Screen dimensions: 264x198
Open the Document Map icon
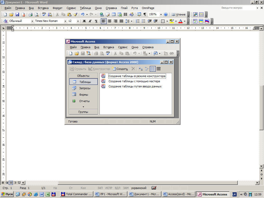pos(139,14)
